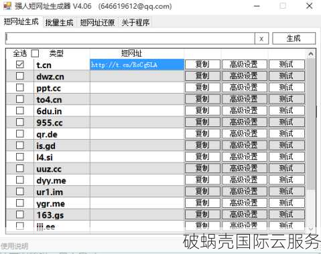
Task: Click the 使用说明 link
Action: pos(15,246)
